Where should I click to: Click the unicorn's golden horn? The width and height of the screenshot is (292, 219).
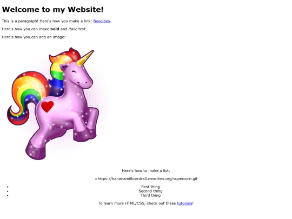[85, 58]
